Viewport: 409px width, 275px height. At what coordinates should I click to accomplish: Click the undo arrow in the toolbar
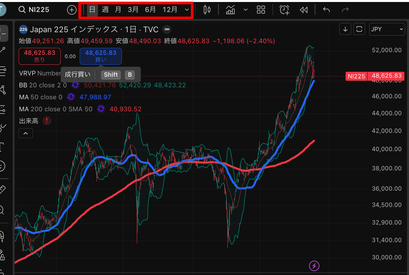(326, 10)
